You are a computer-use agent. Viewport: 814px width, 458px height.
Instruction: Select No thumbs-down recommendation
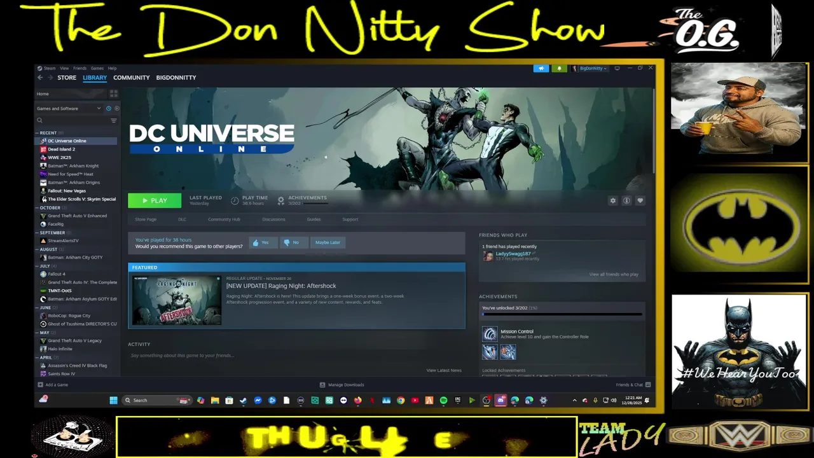coord(293,242)
